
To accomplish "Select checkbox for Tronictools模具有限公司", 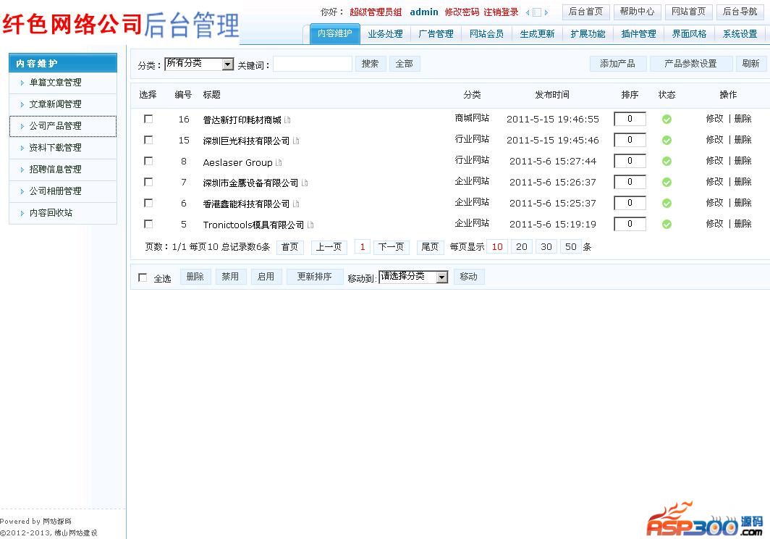I will pos(148,225).
